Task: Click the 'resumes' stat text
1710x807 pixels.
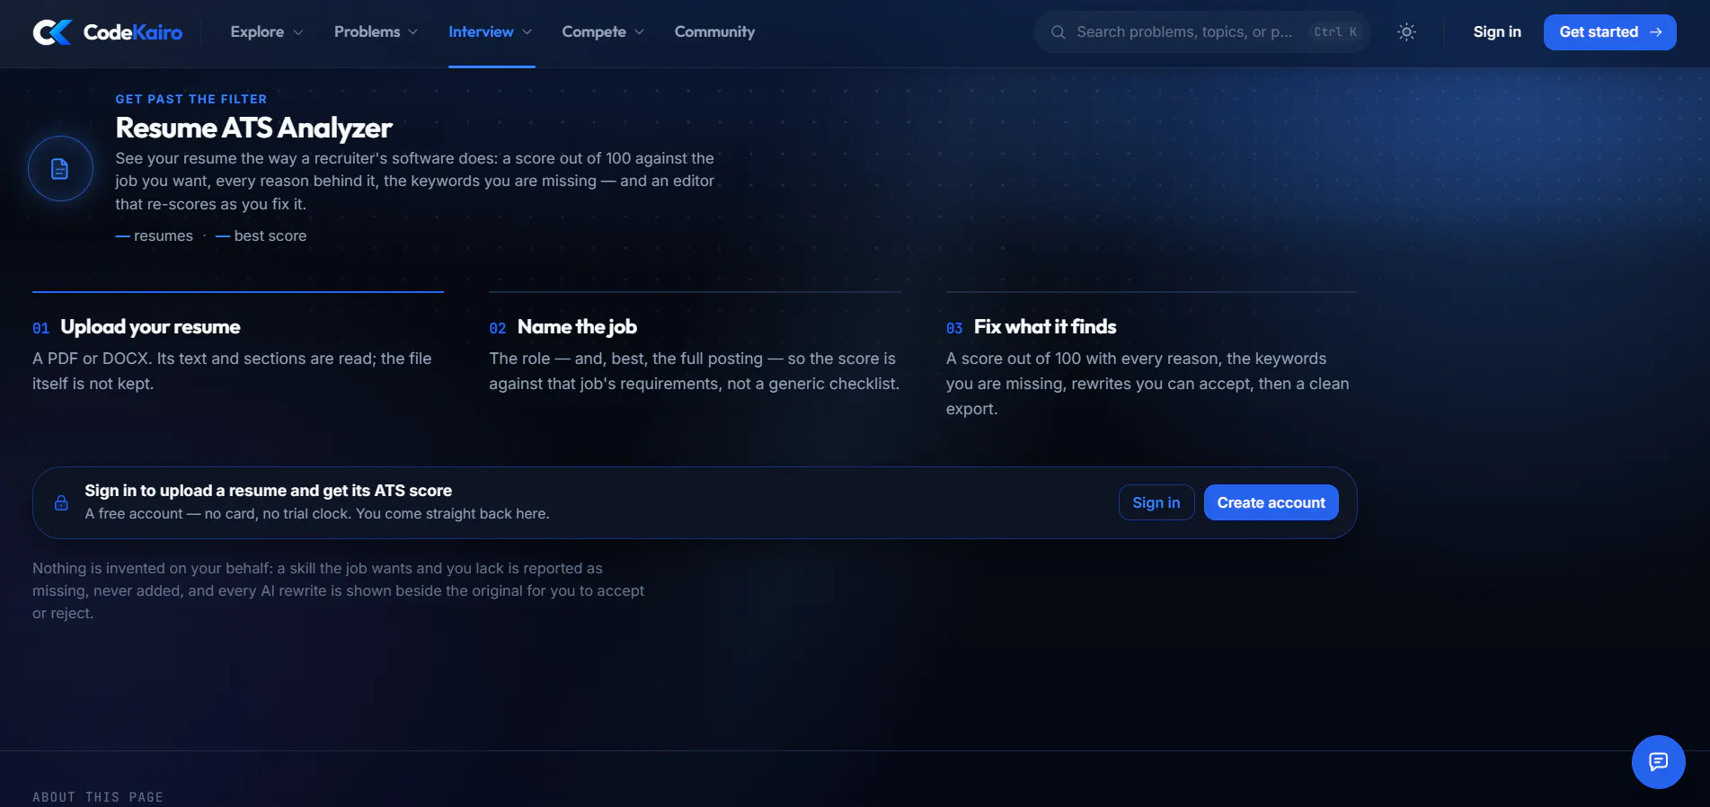Action: pyautogui.click(x=155, y=235)
